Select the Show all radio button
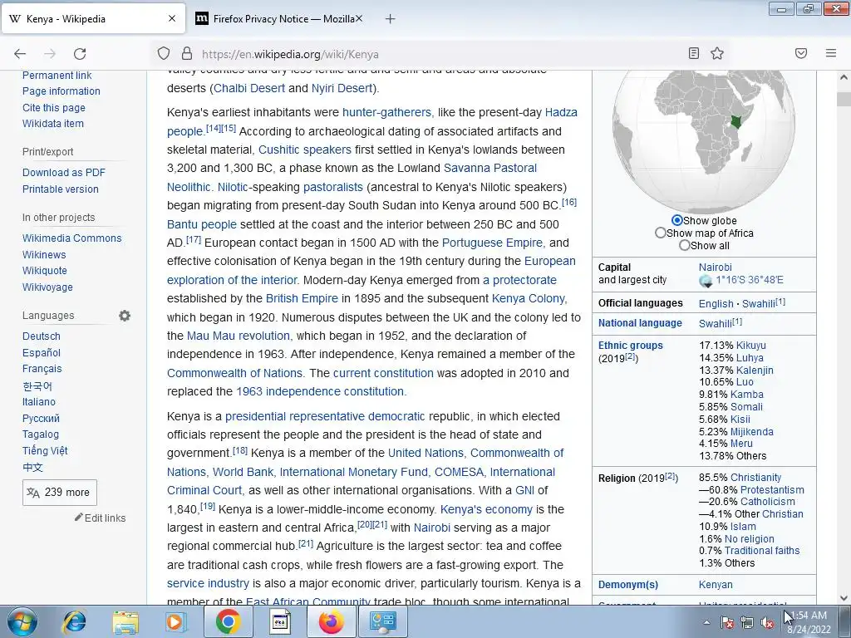 tap(685, 245)
